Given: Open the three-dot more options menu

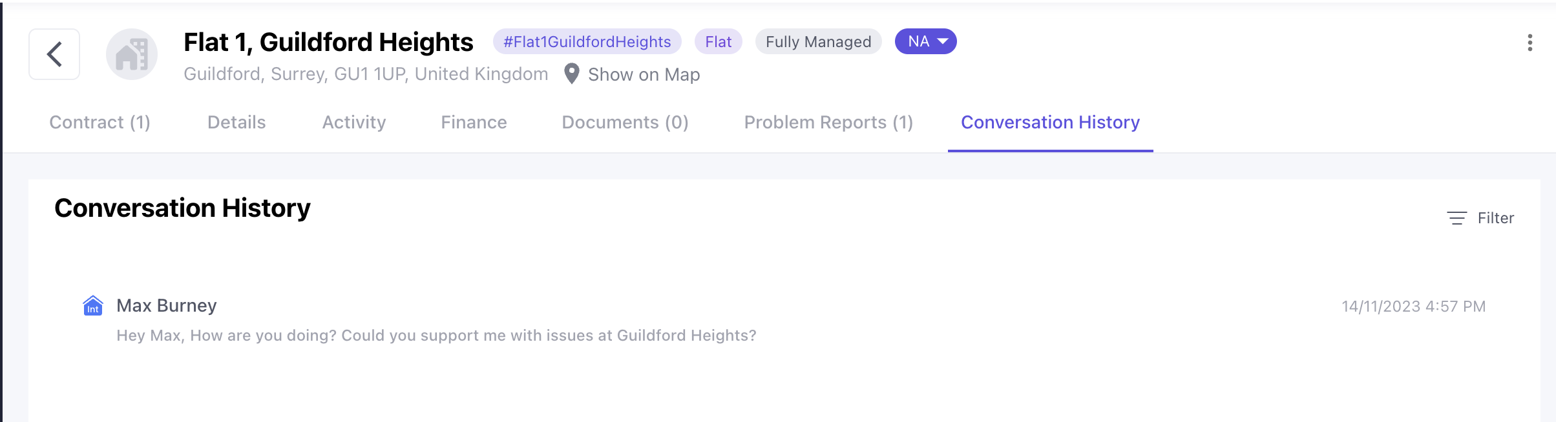Looking at the screenshot, I should (1530, 43).
